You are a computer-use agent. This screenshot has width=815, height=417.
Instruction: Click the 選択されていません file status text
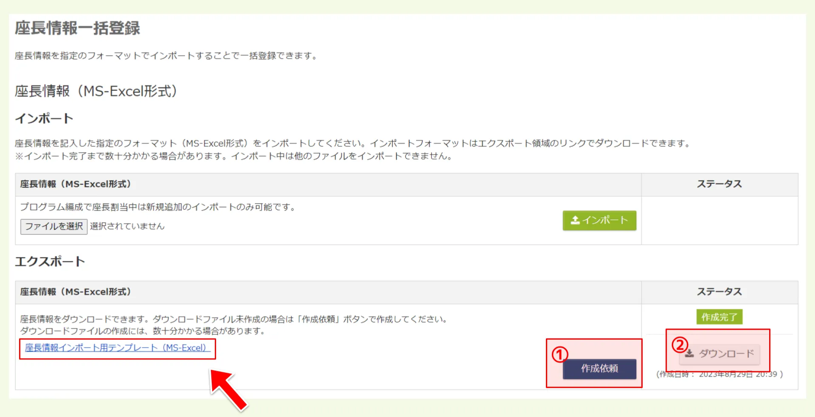pyautogui.click(x=126, y=226)
